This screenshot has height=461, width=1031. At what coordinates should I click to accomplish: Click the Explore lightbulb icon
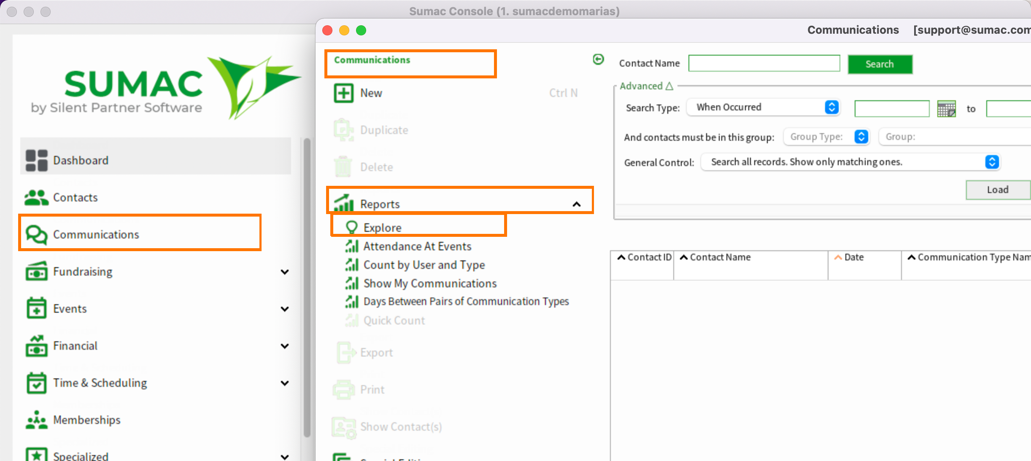click(x=351, y=228)
